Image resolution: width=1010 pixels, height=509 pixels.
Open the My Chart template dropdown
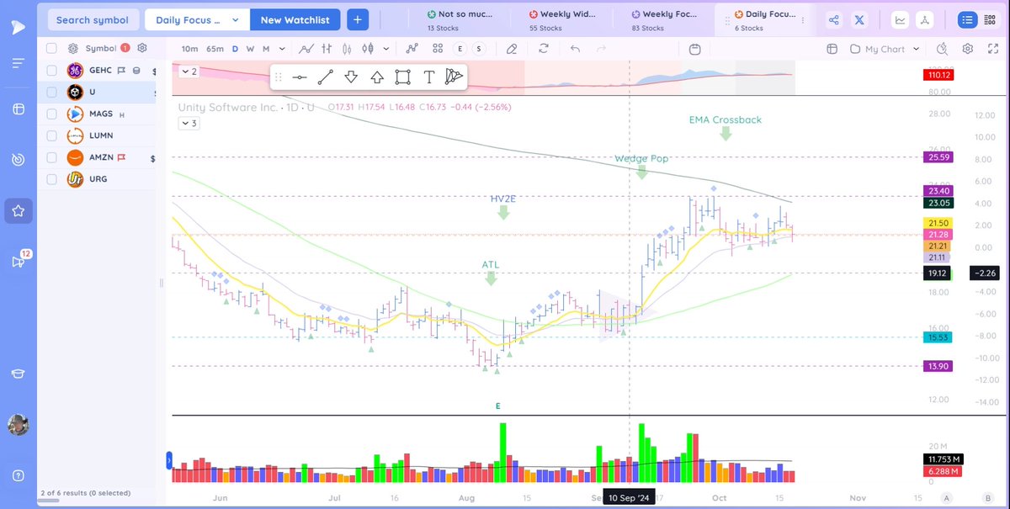[x=884, y=49]
